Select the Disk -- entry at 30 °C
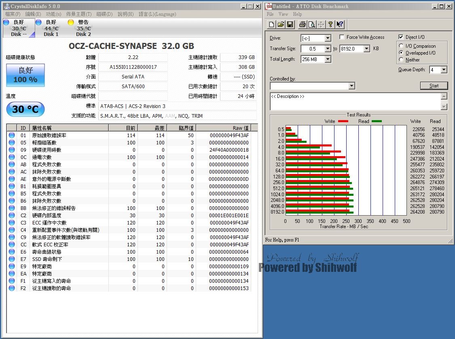 [x=19, y=28]
